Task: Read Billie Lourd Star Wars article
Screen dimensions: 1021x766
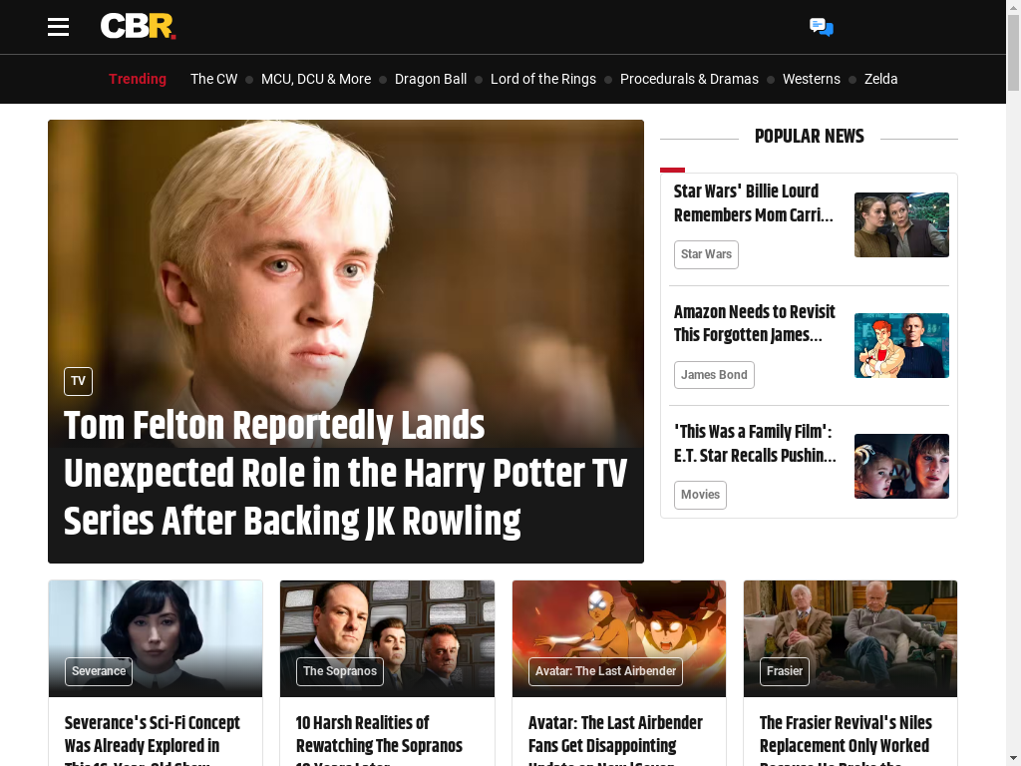Action: (x=754, y=203)
